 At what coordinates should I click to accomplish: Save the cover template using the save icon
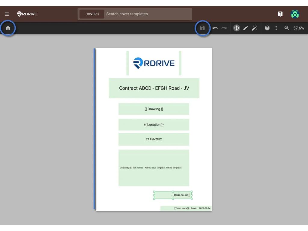point(202,28)
